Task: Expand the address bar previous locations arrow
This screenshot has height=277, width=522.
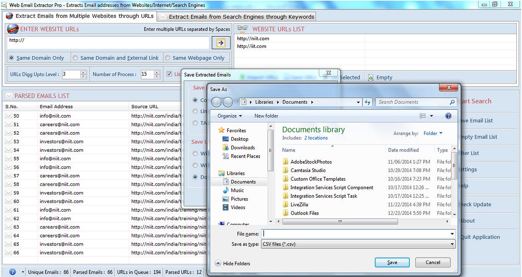Action: click(x=358, y=102)
